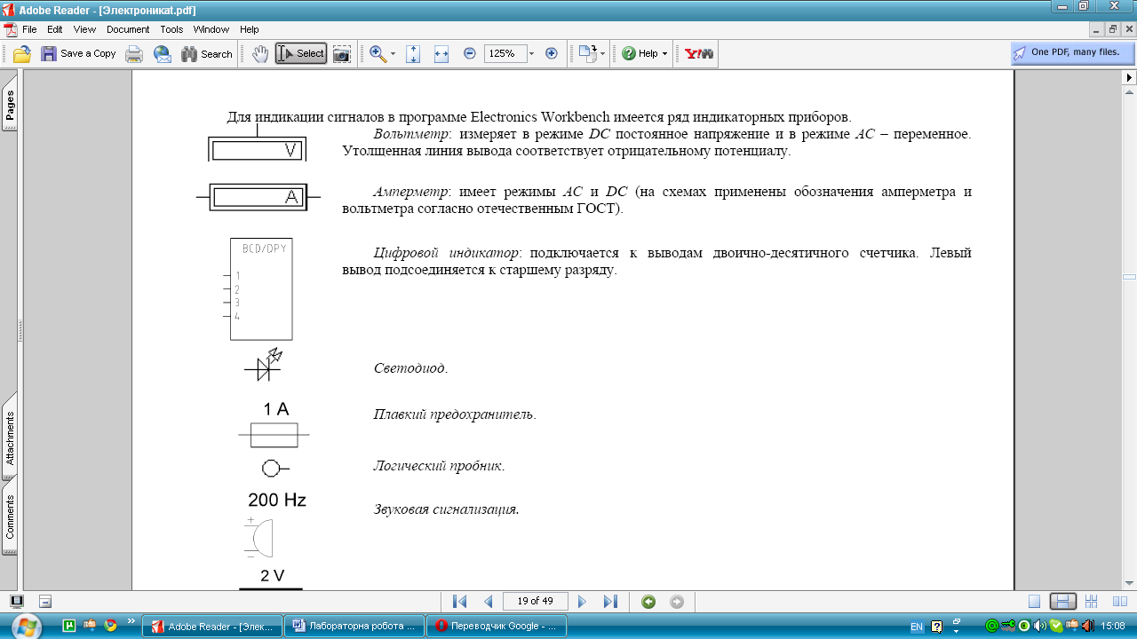The width and height of the screenshot is (1137, 639).
Task: Click the Светодиод label text
Action: point(410,368)
